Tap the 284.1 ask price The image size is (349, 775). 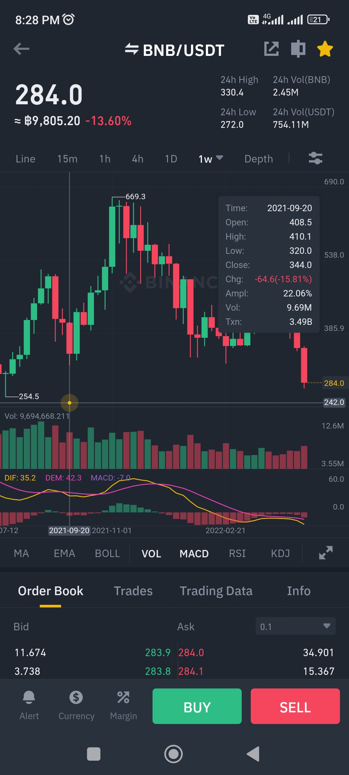(x=191, y=671)
